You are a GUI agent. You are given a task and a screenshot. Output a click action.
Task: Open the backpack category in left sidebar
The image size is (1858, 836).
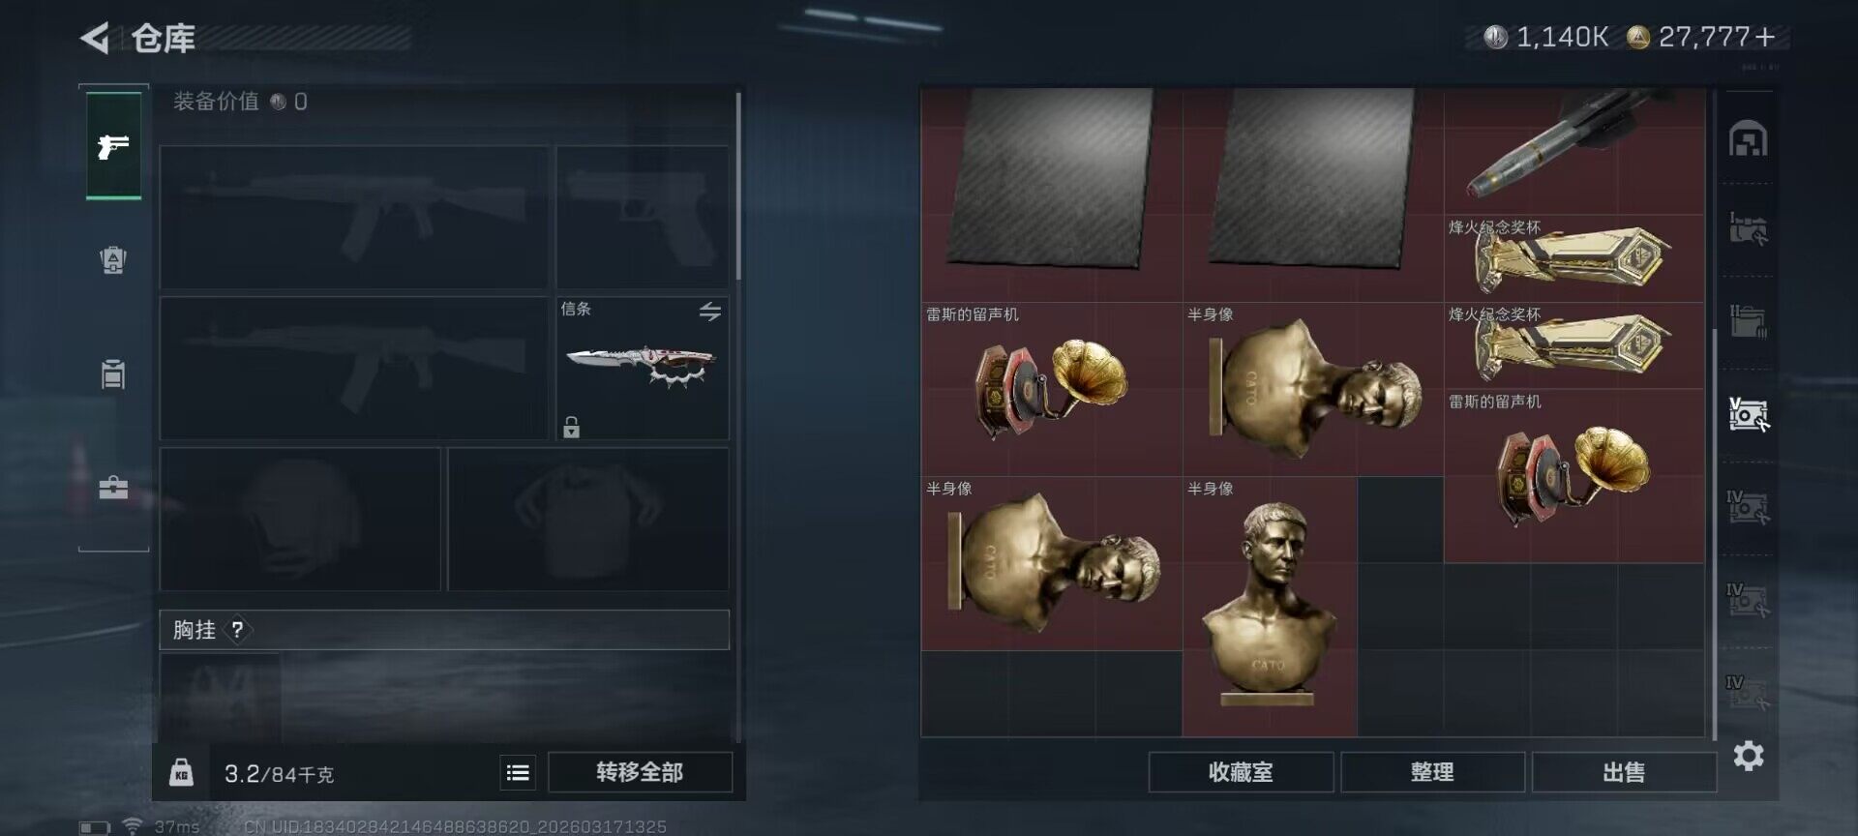[113, 260]
